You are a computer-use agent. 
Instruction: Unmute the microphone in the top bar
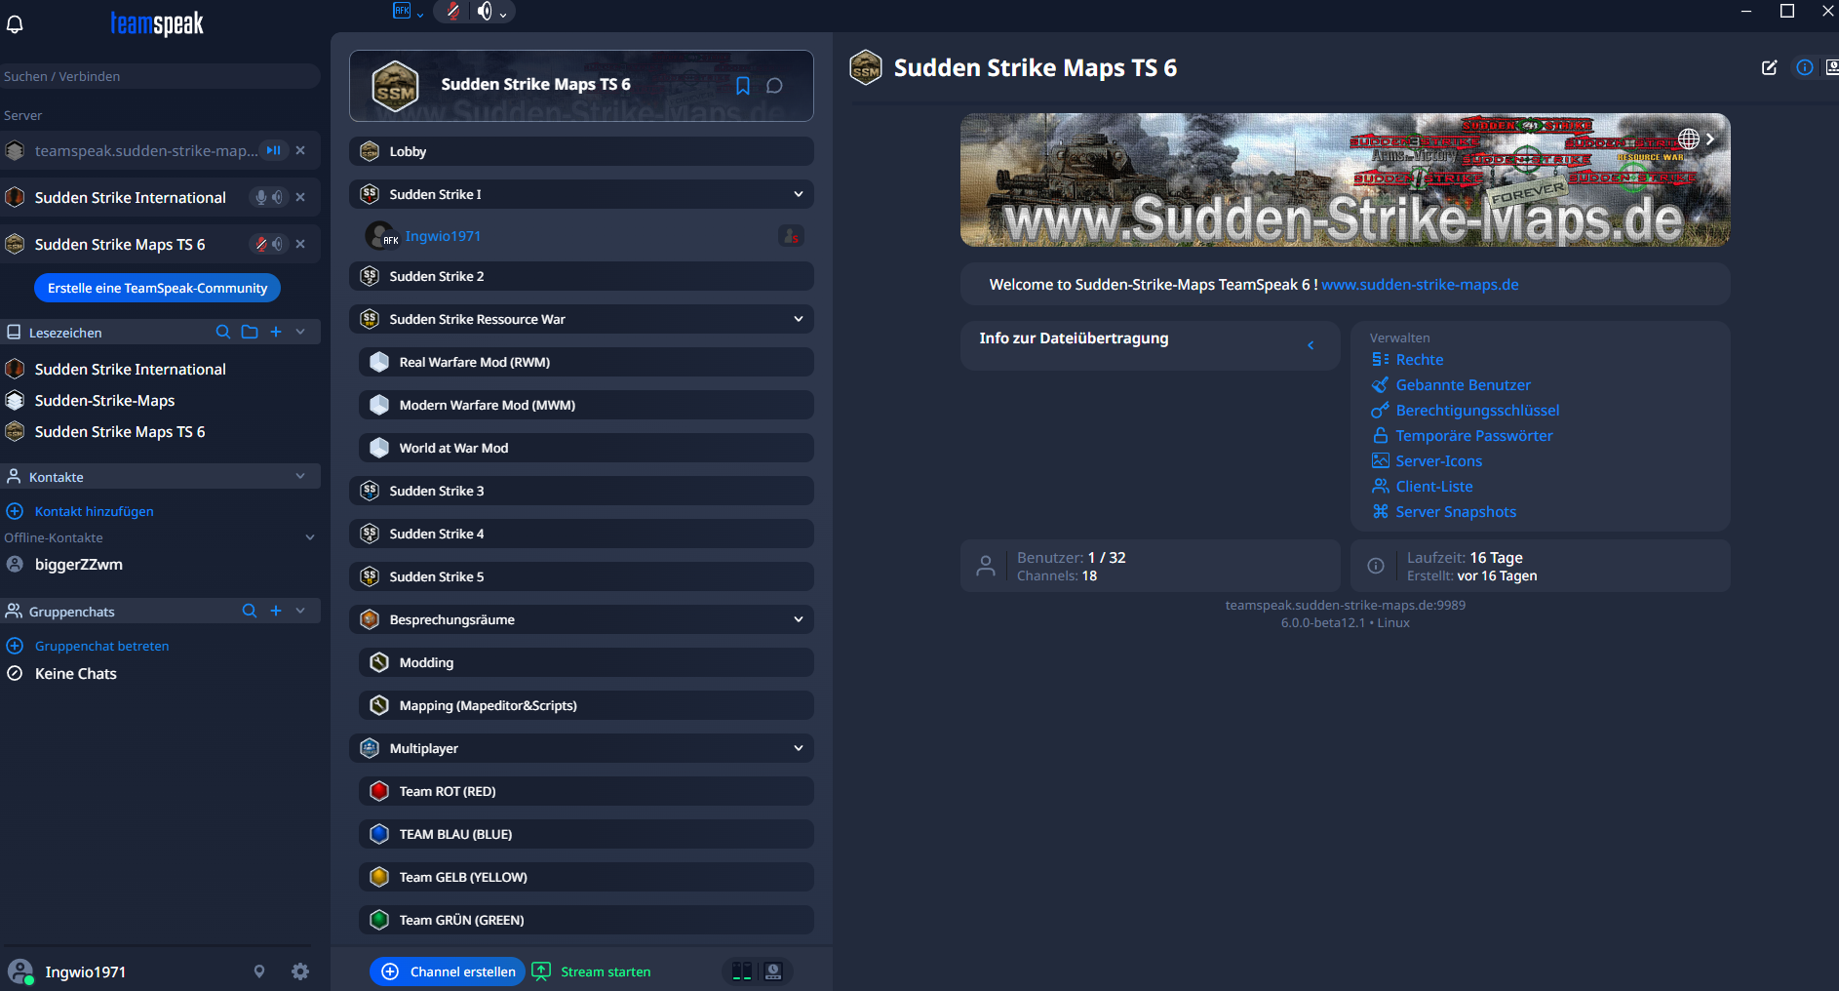(x=452, y=11)
